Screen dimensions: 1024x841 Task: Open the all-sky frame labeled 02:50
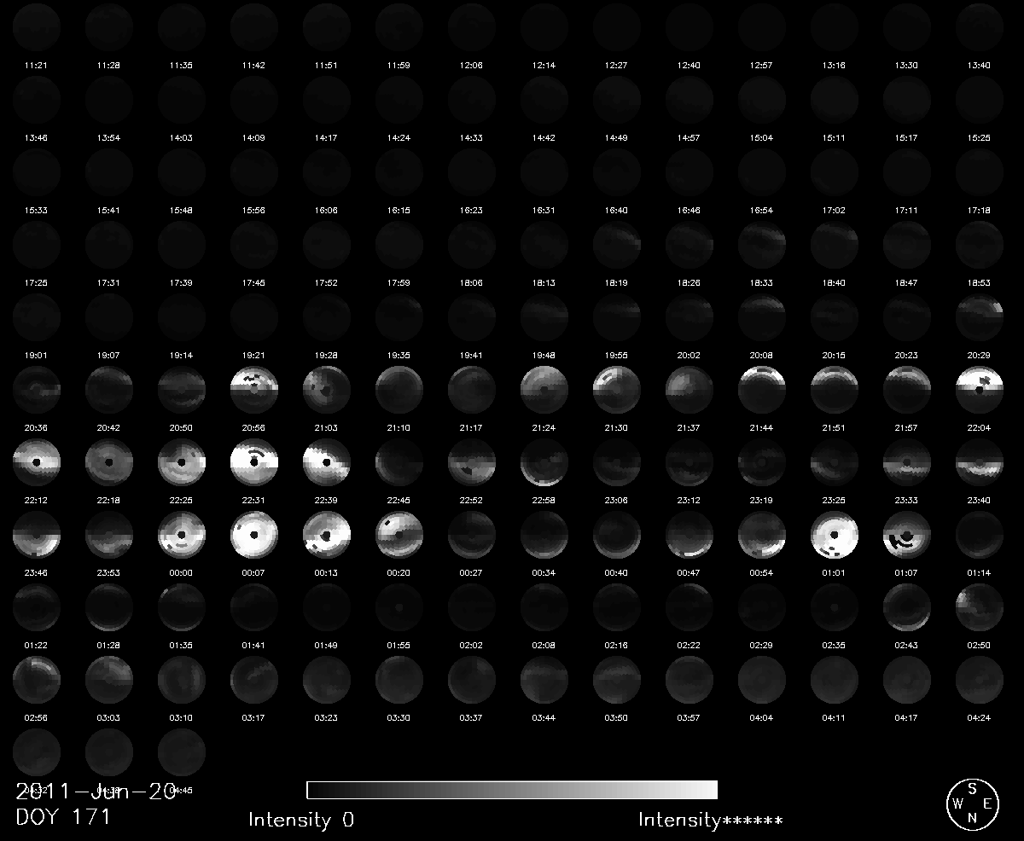pyautogui.click(x=980, y=606)
